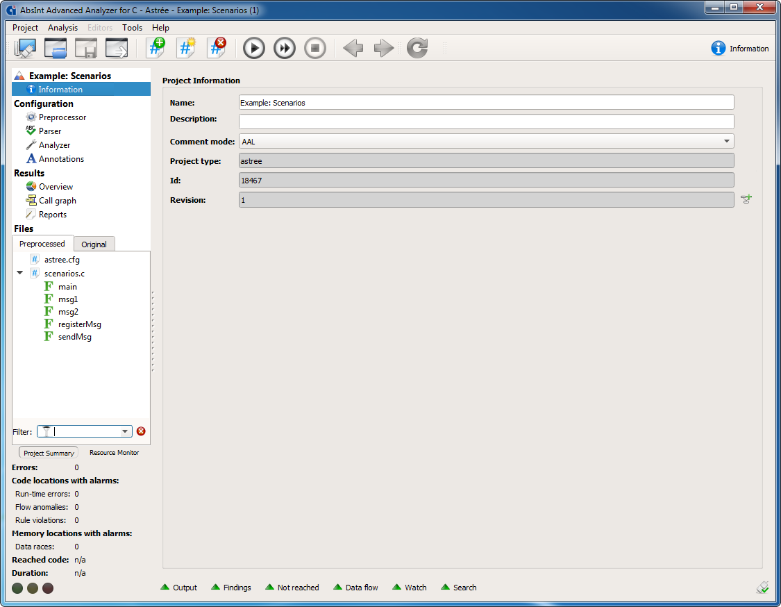This screenshot has width=781, height=607.
Task: Toggle the Output panel
Action: click(x=179, y=588)
